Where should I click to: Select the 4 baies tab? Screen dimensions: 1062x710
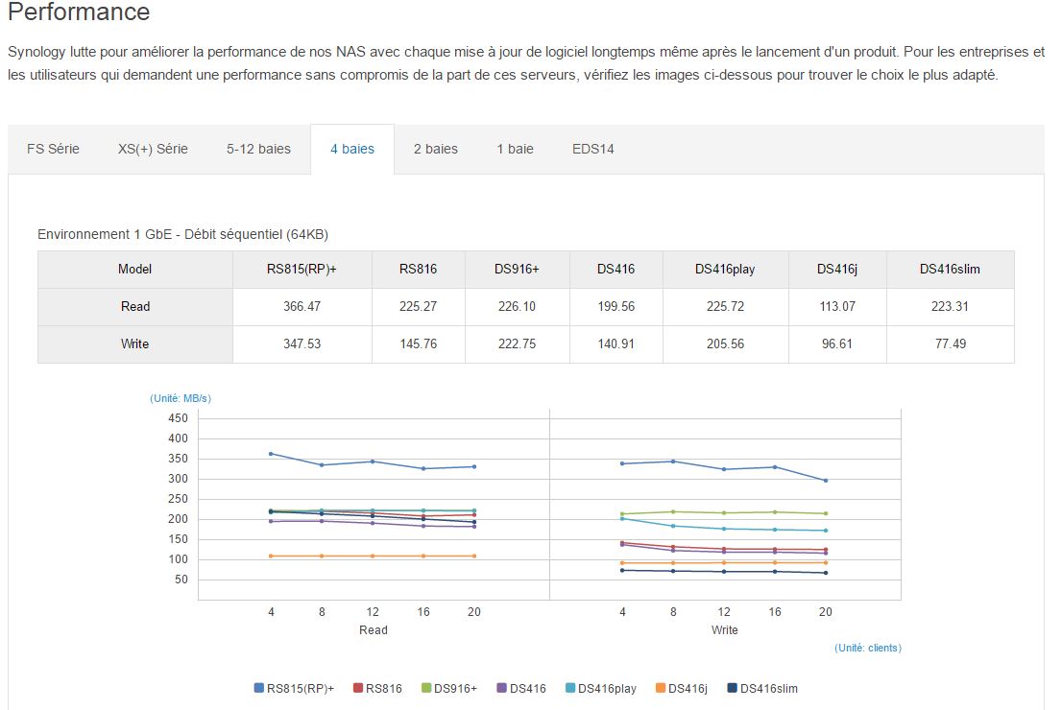(352, 149)
